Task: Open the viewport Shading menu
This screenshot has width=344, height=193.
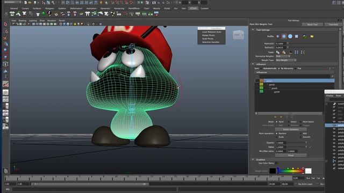Action: click(x=22, y=20)
